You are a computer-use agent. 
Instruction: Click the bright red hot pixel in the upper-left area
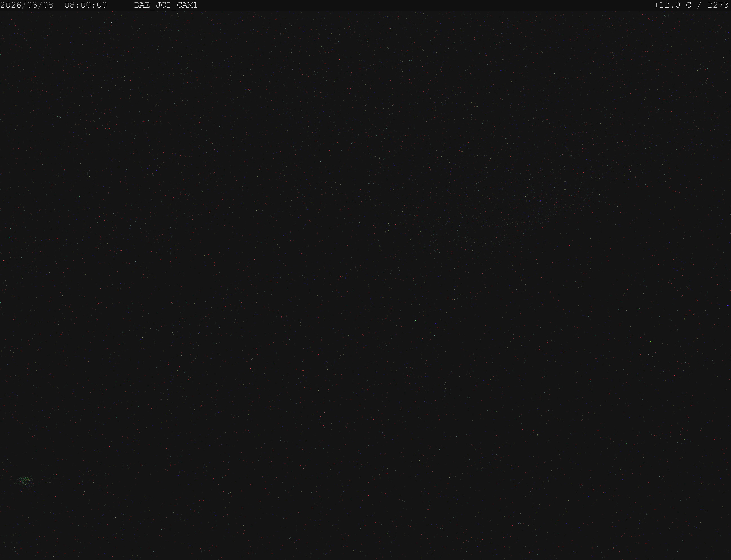tap(144, 121)
